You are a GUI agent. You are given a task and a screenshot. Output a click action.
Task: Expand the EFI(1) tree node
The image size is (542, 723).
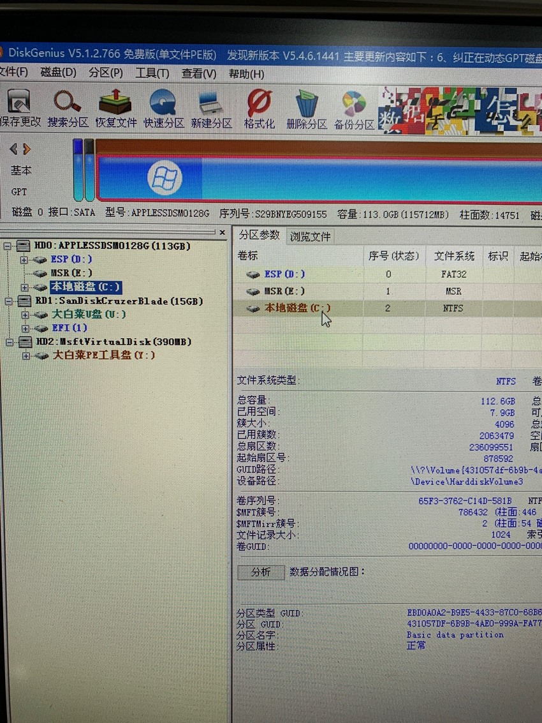[26, 329]
